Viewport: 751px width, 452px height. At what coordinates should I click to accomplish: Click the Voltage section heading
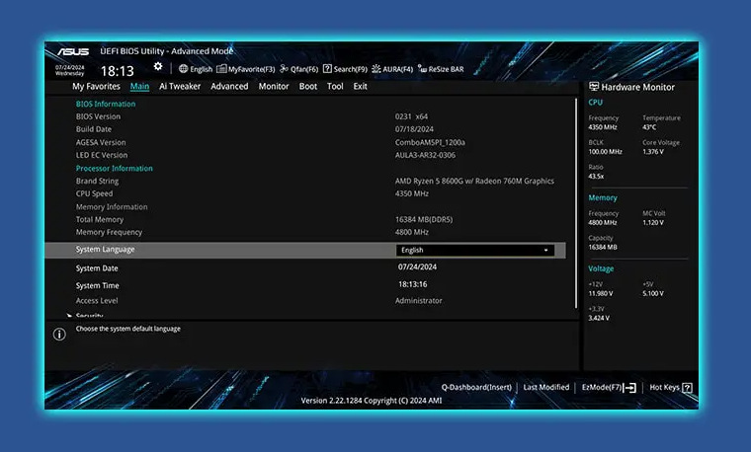(601, 268)
